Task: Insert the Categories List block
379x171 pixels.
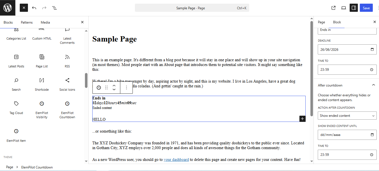Action: click(x=16, y=34)
